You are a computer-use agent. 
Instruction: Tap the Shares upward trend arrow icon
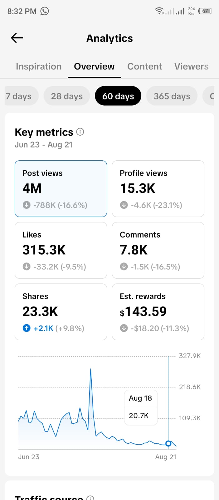(x=27, y=328)
